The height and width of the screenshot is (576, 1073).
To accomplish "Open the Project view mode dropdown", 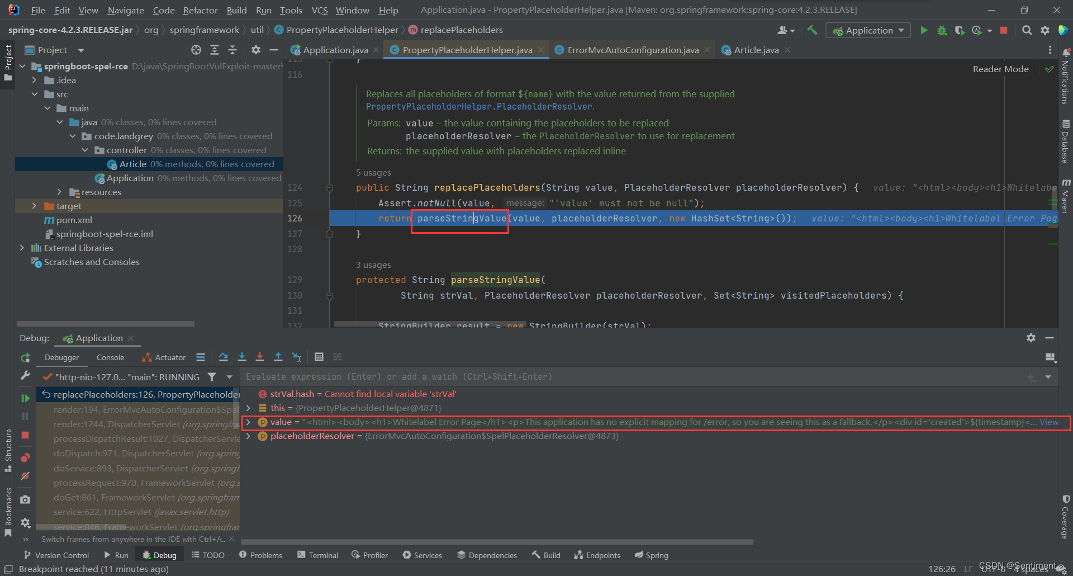I will click(x=81, y=50).
